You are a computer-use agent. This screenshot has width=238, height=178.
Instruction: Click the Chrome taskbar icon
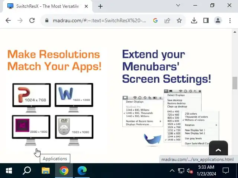(x=64, y=171)
